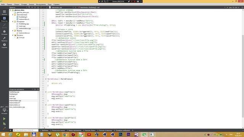Click the quick search locator field
Screen dimensions: 244x137
pyautogui.click(x=26, y=131)
